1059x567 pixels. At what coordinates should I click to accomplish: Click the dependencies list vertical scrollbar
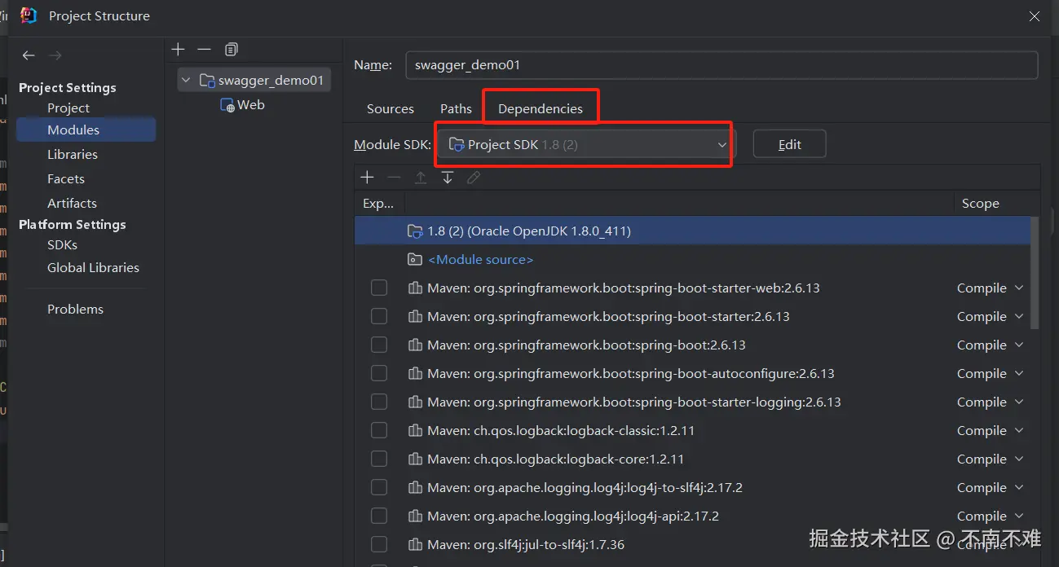coord(1035,273)
